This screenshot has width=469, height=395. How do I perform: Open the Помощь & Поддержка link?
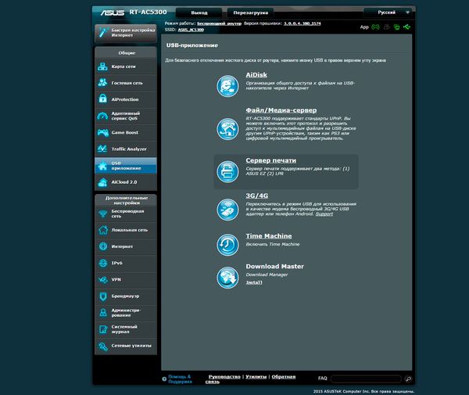click(180, 379)
